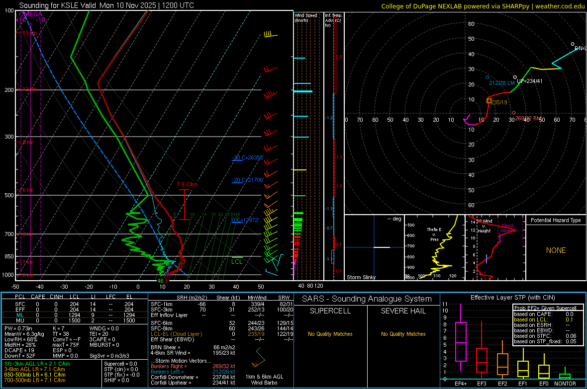Open the weather.cod.edu NEXLAB credit text
Screen dimensions: 587x389
click(x=483, y=6)
